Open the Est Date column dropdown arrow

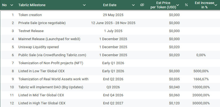click(x=133, y=5)
